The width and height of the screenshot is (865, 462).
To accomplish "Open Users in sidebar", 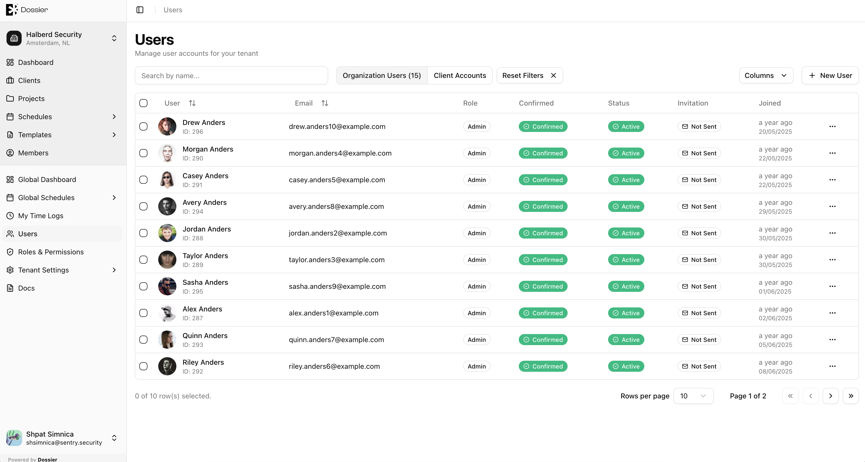I will tap(62, 234).
